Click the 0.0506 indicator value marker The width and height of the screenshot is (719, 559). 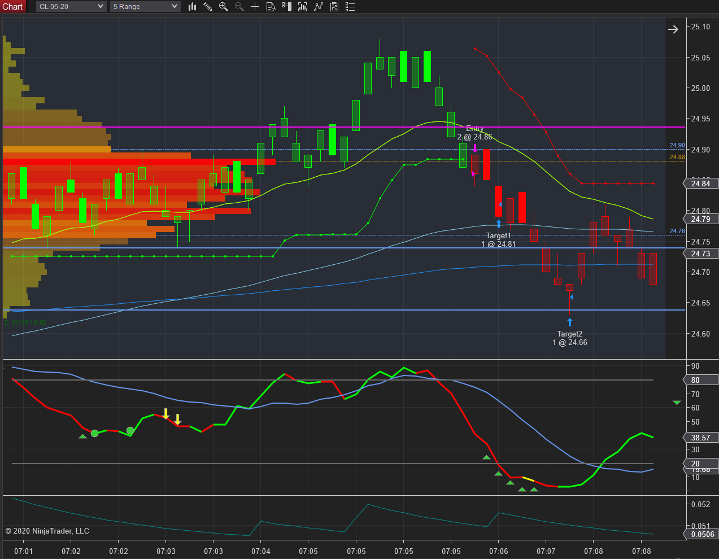(701, 534)
